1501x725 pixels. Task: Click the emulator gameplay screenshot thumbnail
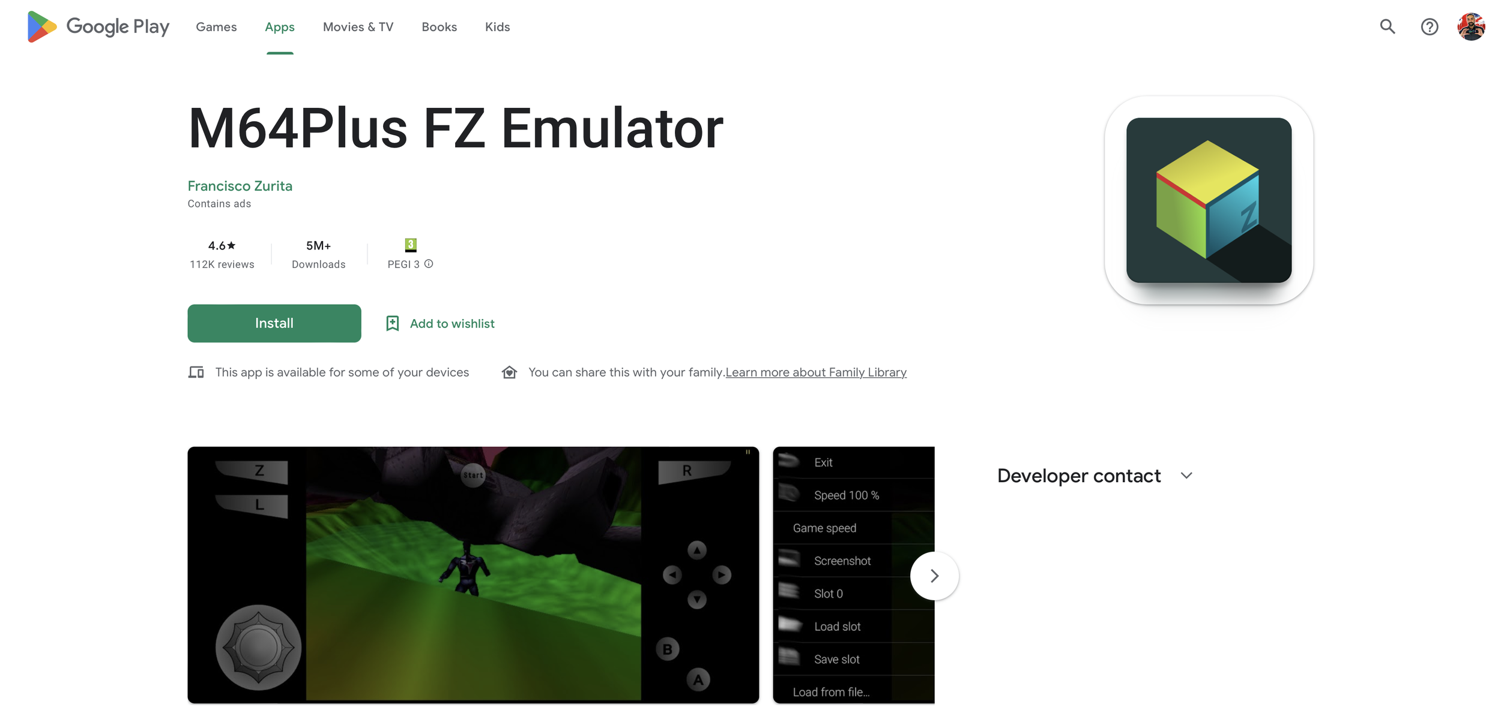(473, 574)
